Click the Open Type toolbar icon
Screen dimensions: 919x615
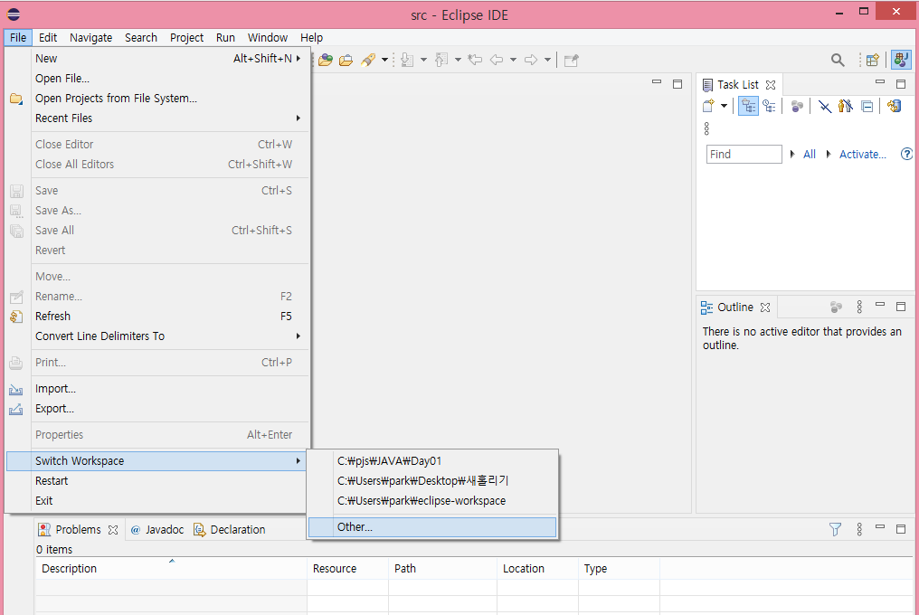click(x=326, y=60)
